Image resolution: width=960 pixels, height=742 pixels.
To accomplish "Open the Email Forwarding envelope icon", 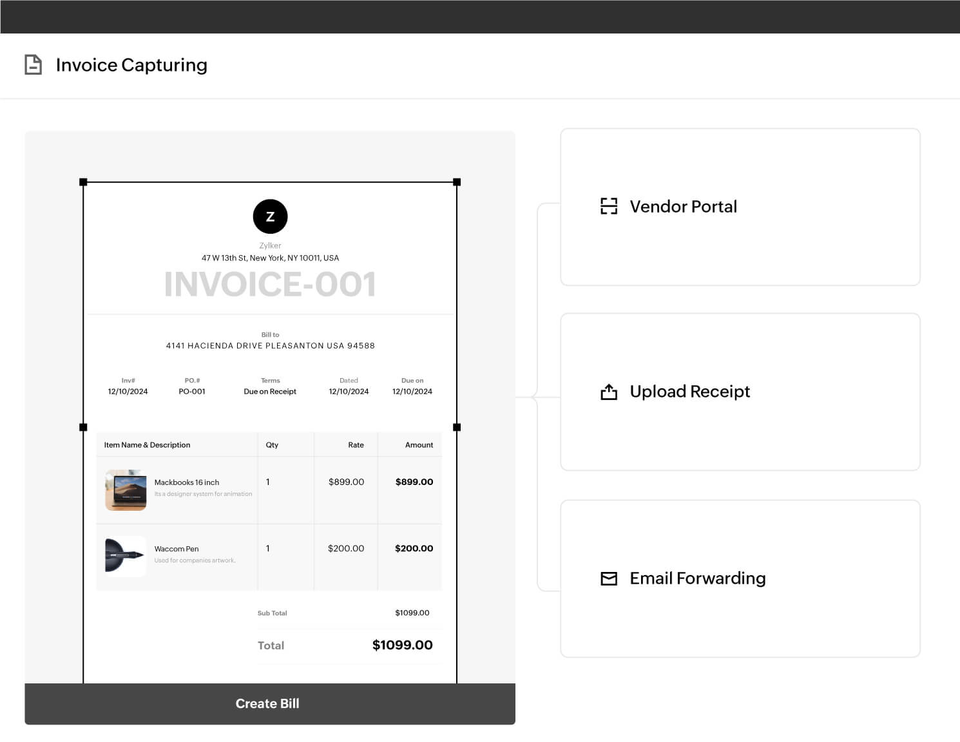I will 608,578.
